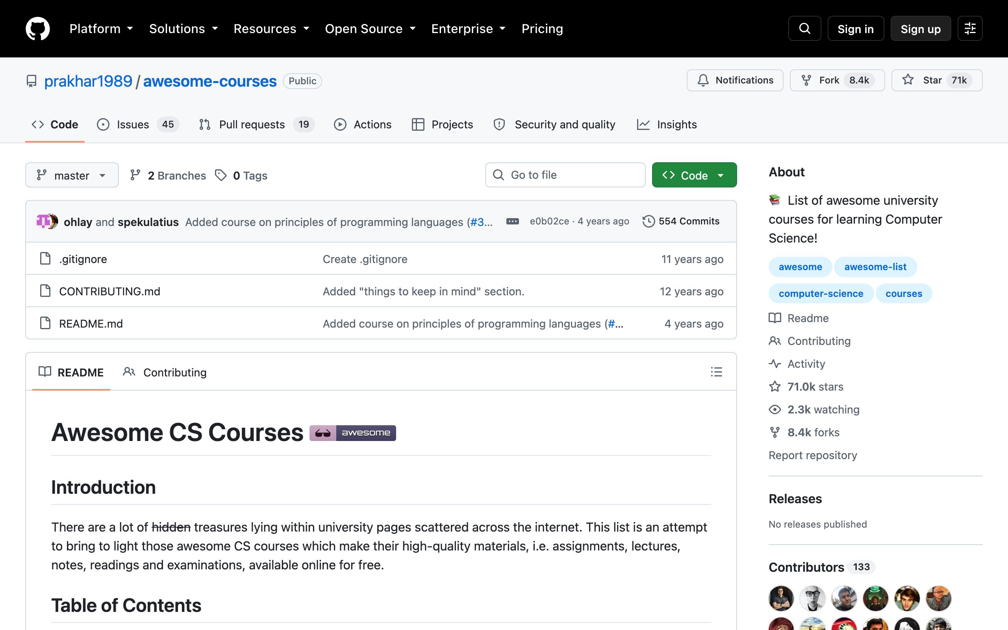Expand the green Code dropdown button
The width and height of the screenshot is (1008, 630).
coord(694,175)
